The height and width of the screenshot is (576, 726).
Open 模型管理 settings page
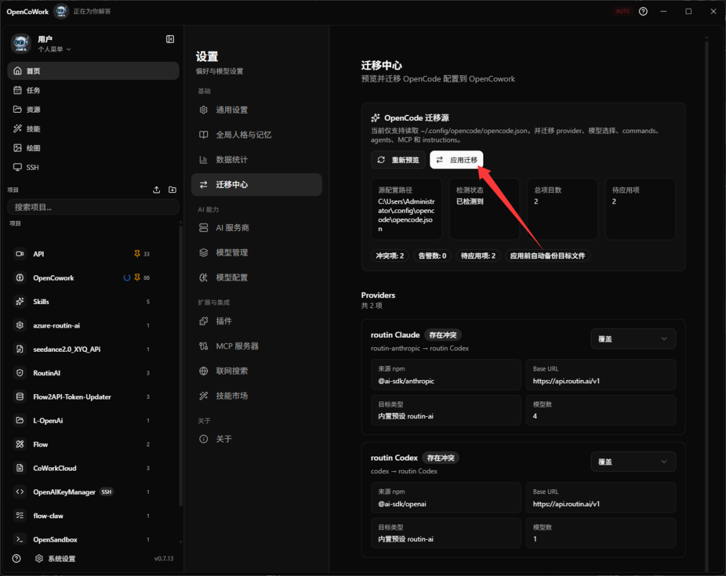tap(257, 253)
